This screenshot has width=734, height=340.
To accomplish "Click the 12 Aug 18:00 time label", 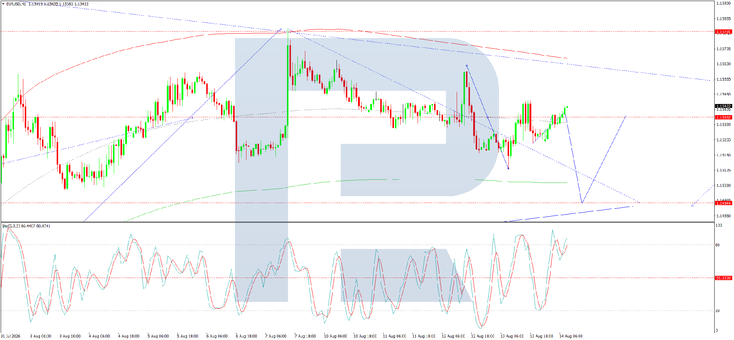I will pos(483,336).
